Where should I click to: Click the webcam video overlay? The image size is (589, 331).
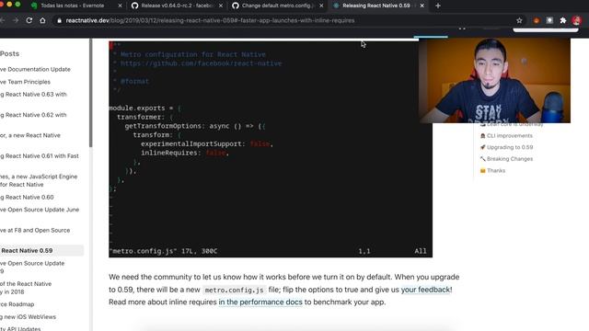pos(494,80)
